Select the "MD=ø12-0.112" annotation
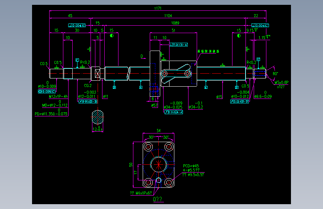 coord(55,105)
